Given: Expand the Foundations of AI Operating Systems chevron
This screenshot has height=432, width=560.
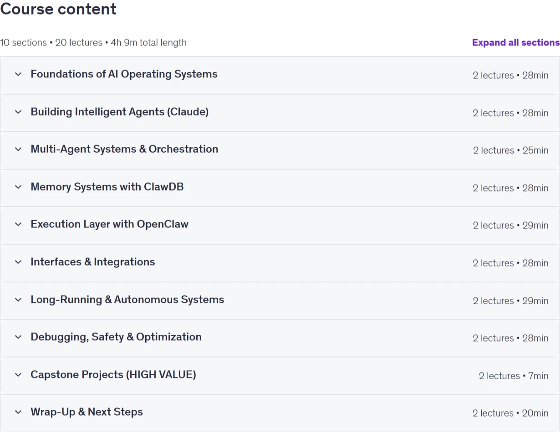Looking at the screenshot, I should 18,74.
